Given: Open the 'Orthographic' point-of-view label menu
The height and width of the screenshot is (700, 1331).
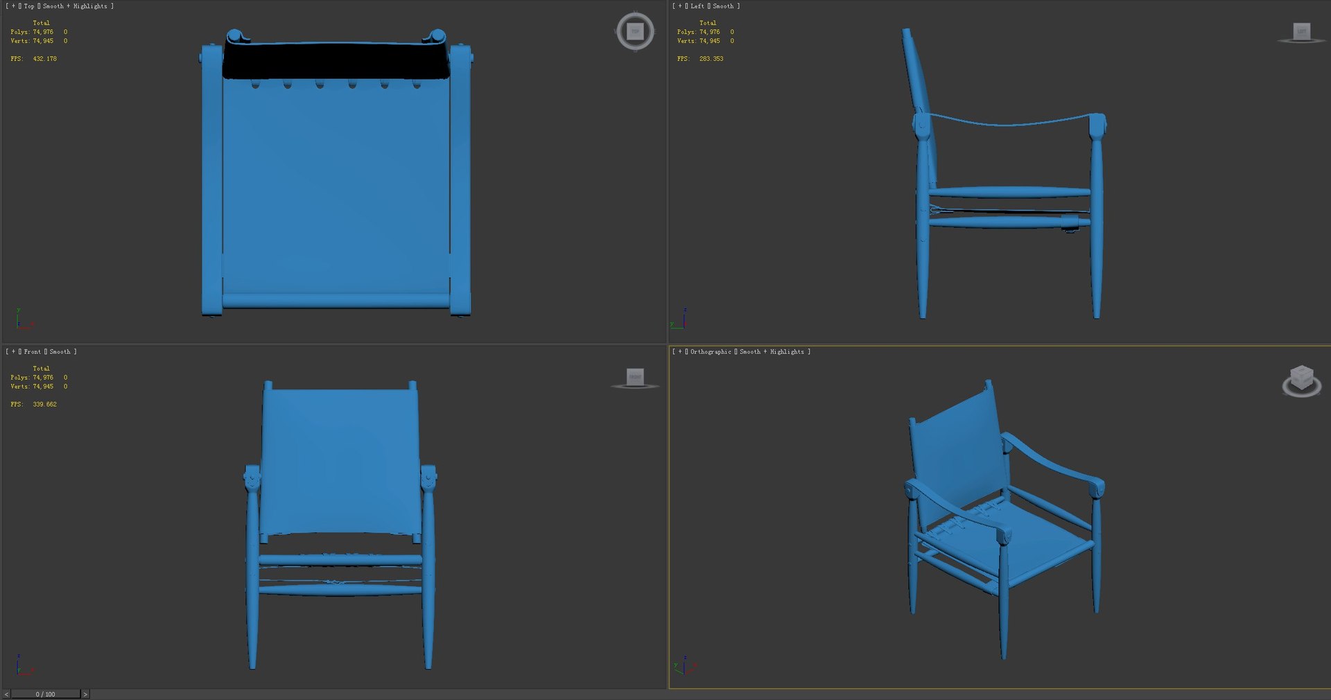Looking at the screenshot, I should (711, 352).
